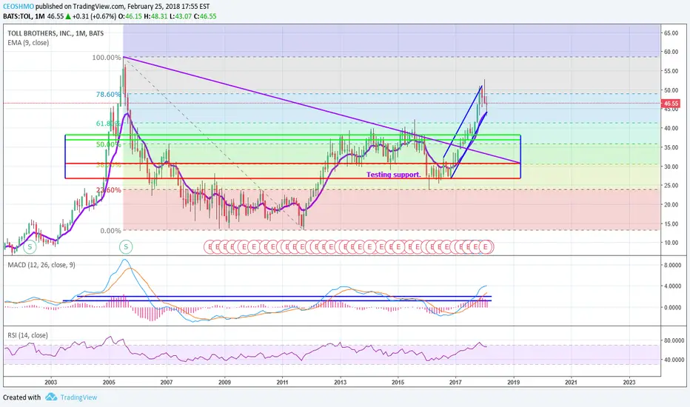Click the 0.00% Fibonacci level label
The width and height of the screenshot is (690, 407).
[x=110, y=231]
